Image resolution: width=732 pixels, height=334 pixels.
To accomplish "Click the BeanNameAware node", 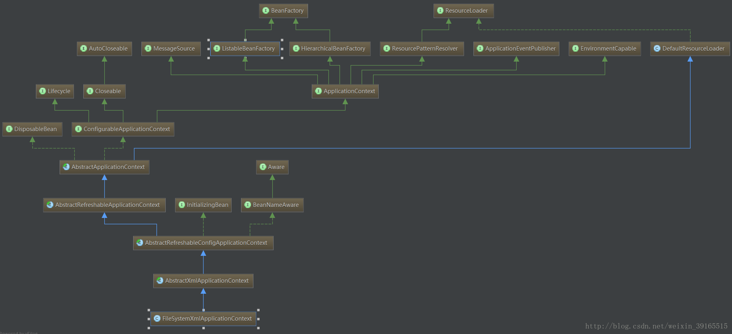I will (272, 205).
